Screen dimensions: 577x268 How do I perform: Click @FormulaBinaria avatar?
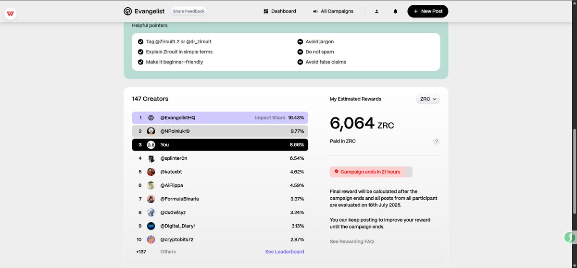pos(151,199)
